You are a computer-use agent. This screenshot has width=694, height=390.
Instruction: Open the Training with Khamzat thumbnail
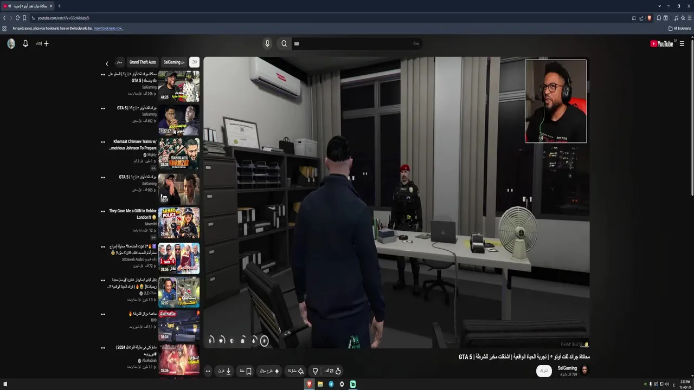coord(179,153)
